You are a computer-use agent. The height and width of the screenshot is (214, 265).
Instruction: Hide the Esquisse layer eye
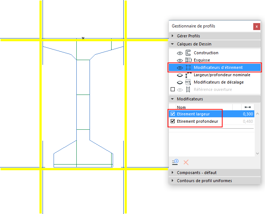[179, 60]
